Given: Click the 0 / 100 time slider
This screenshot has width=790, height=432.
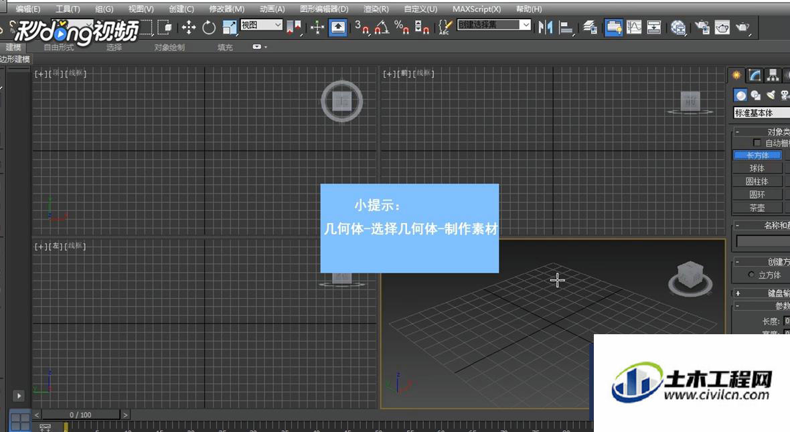Looking at the screenshot, I should pos(80,415).
